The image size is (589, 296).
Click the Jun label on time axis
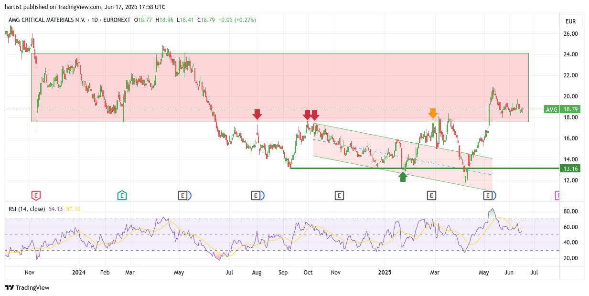(x=509, y=273)
